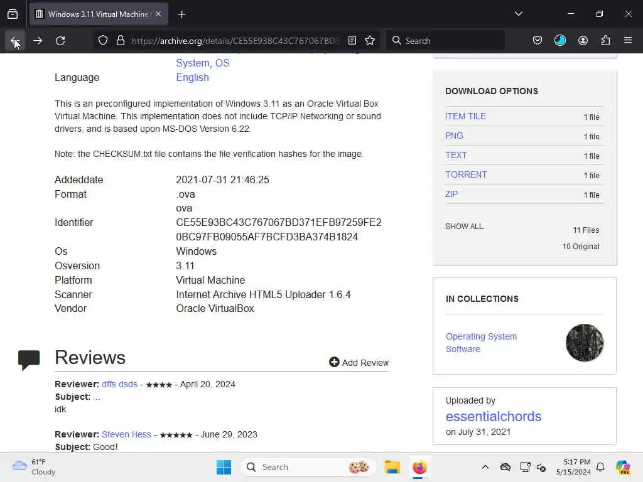Click the Identifier hash value

pos(278,230)
